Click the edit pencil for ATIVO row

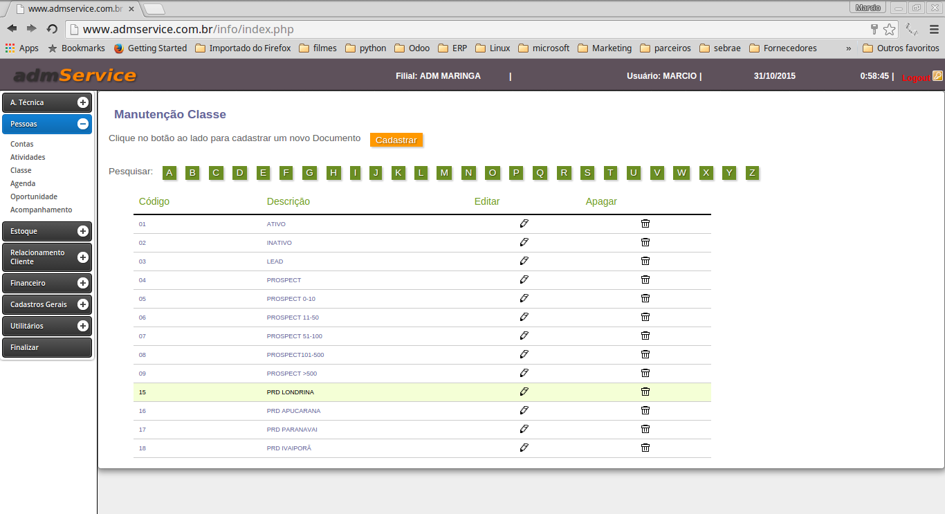click(524, 223)
